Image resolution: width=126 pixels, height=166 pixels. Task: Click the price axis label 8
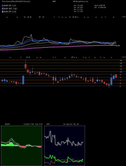click(120, 78)
